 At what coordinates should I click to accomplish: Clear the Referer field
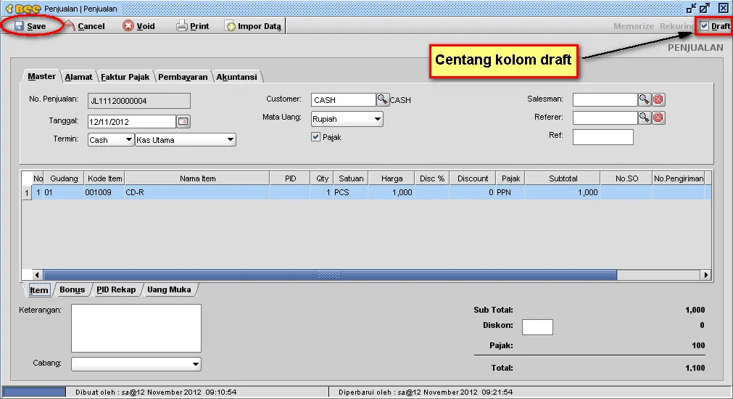(658, 118)
